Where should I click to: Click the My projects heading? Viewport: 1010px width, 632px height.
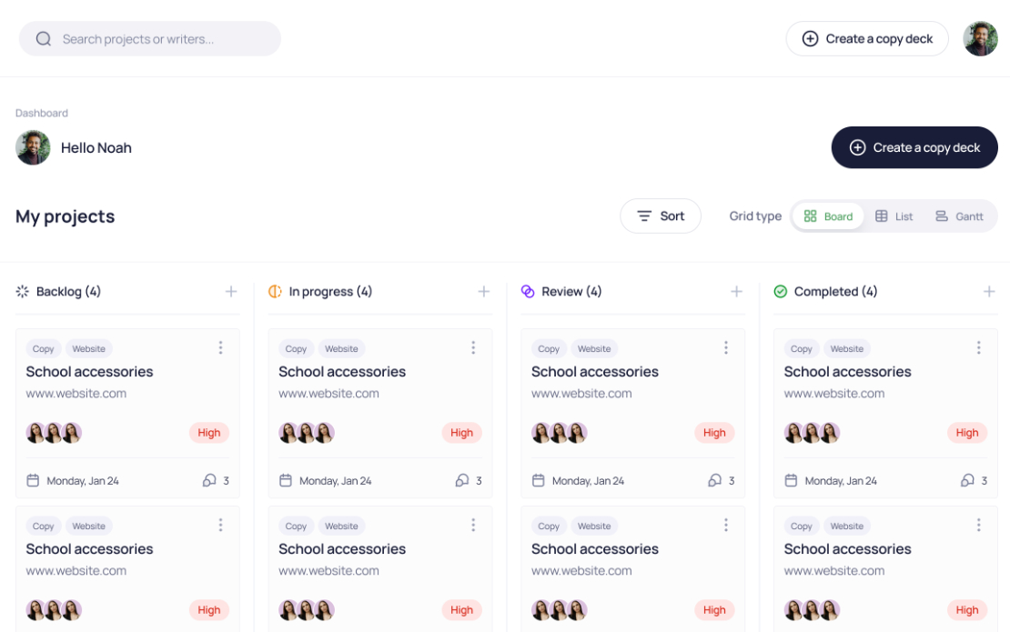65,216
